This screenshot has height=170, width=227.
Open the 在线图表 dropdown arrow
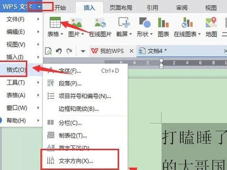[199, 34]
